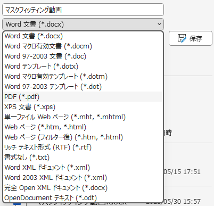Select Word 2003 XML ドキュメント (*.xml)
The image size is (214, 206).
[x=83, y=178]
